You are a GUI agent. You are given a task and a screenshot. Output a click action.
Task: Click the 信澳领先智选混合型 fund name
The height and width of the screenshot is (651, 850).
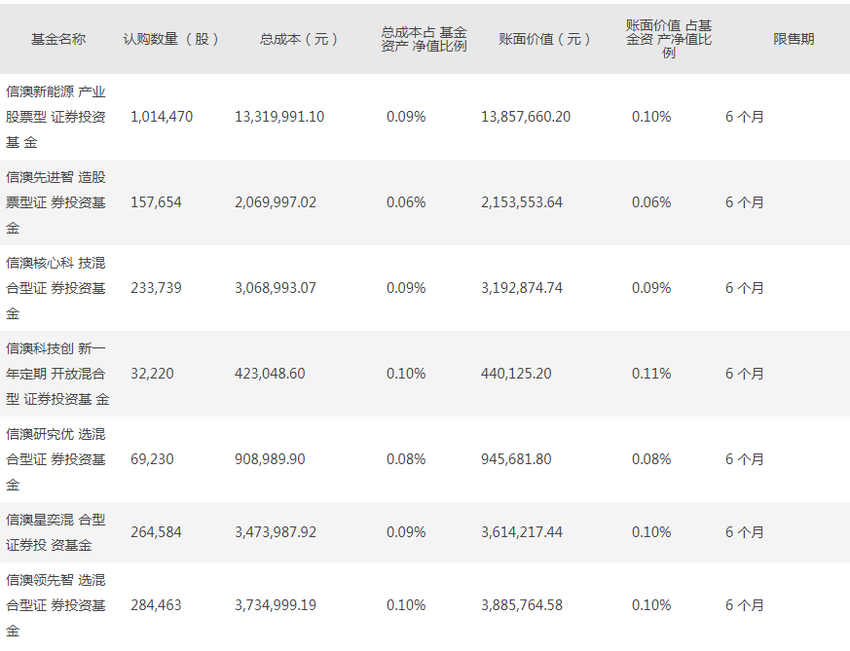tap(56, 605)
